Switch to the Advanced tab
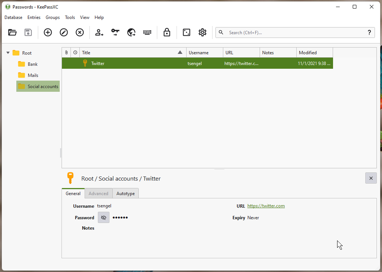The height and width of the screenshot is (272, 382). pos(98,193)
